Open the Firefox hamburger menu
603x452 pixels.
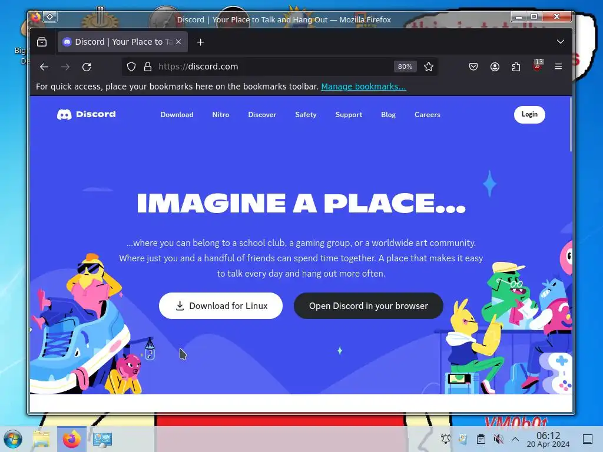pos(558,67)
